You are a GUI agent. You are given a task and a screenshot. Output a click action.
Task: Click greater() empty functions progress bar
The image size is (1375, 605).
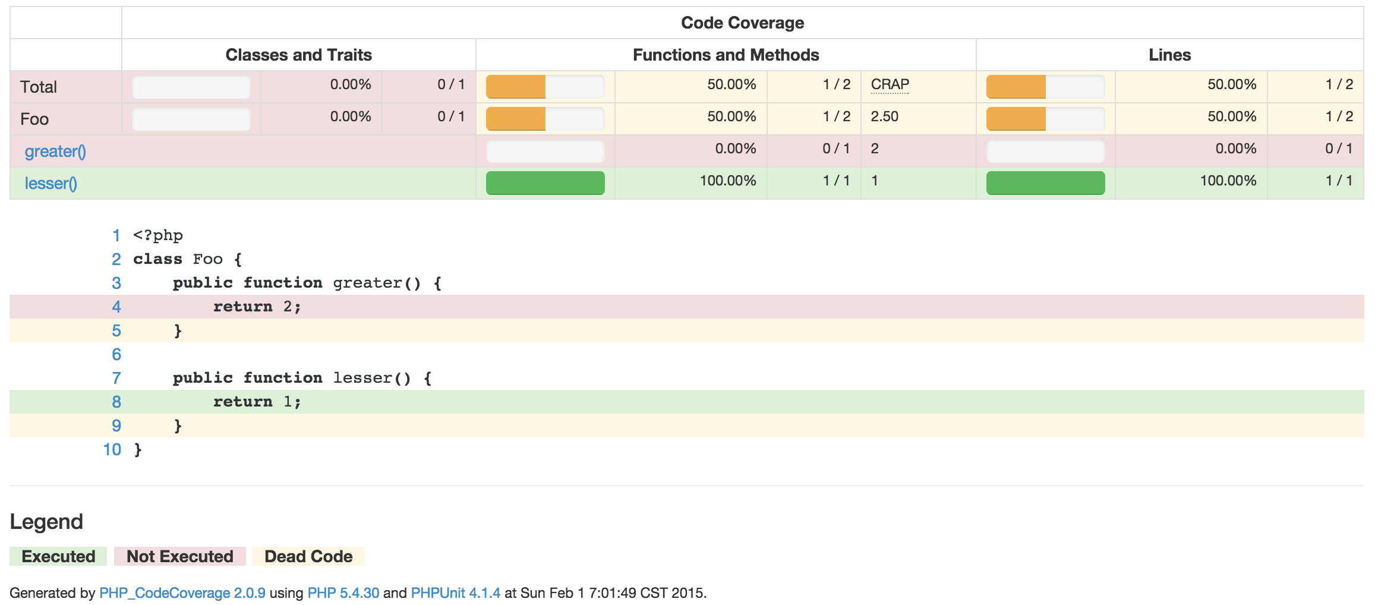[x=545, y=151]
